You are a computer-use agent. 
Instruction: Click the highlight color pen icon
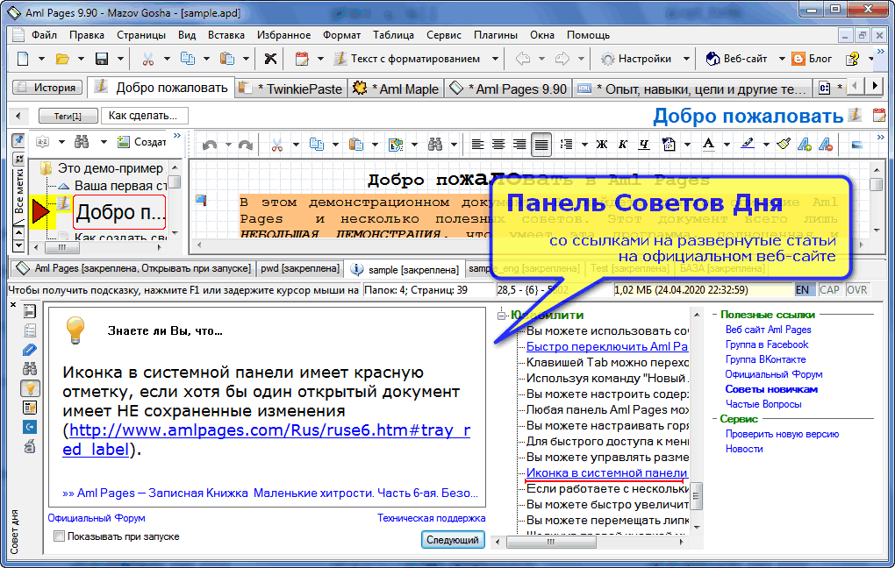click(748, 145)
